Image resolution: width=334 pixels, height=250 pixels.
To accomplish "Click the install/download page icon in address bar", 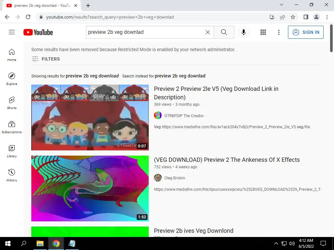I will point(272,17).
